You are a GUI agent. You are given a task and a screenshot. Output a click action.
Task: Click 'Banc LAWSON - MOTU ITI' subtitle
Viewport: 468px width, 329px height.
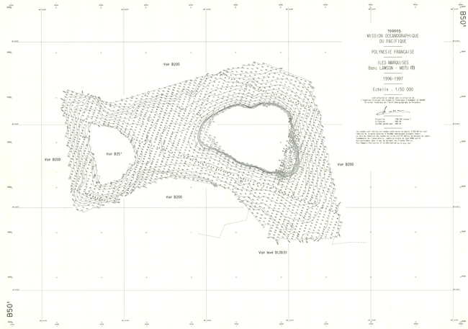pos(391,68)
